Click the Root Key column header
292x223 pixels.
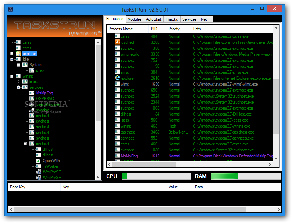[34, 187]
